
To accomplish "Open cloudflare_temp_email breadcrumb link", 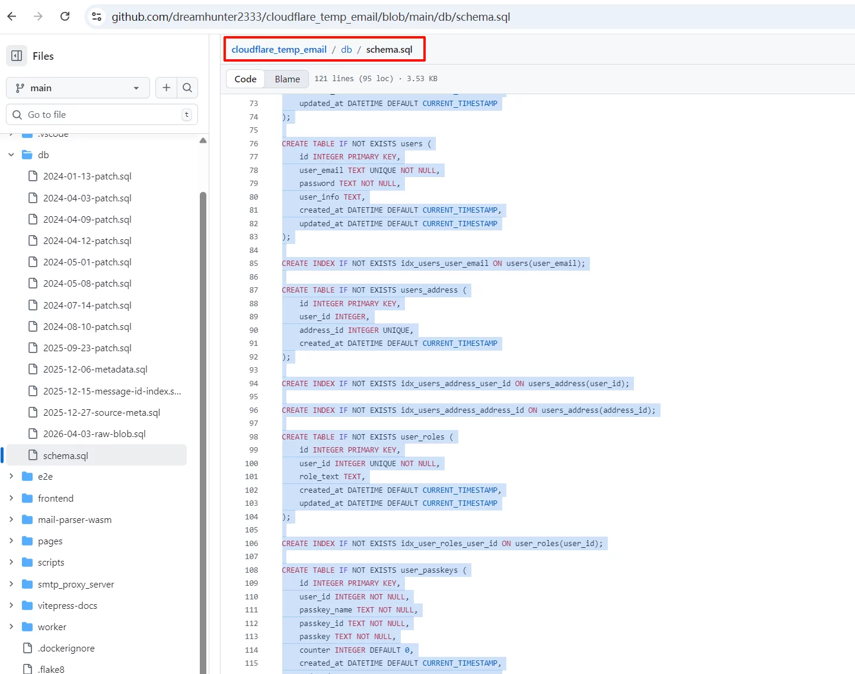I will tap(279, 49).
